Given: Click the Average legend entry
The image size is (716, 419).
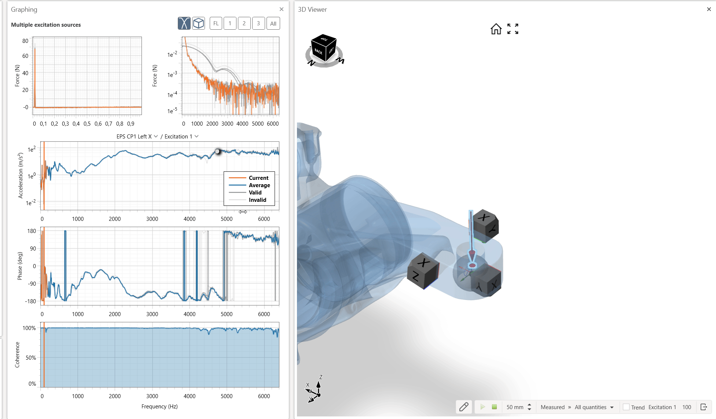Looking at the screenshot, I should click(249, 185).
